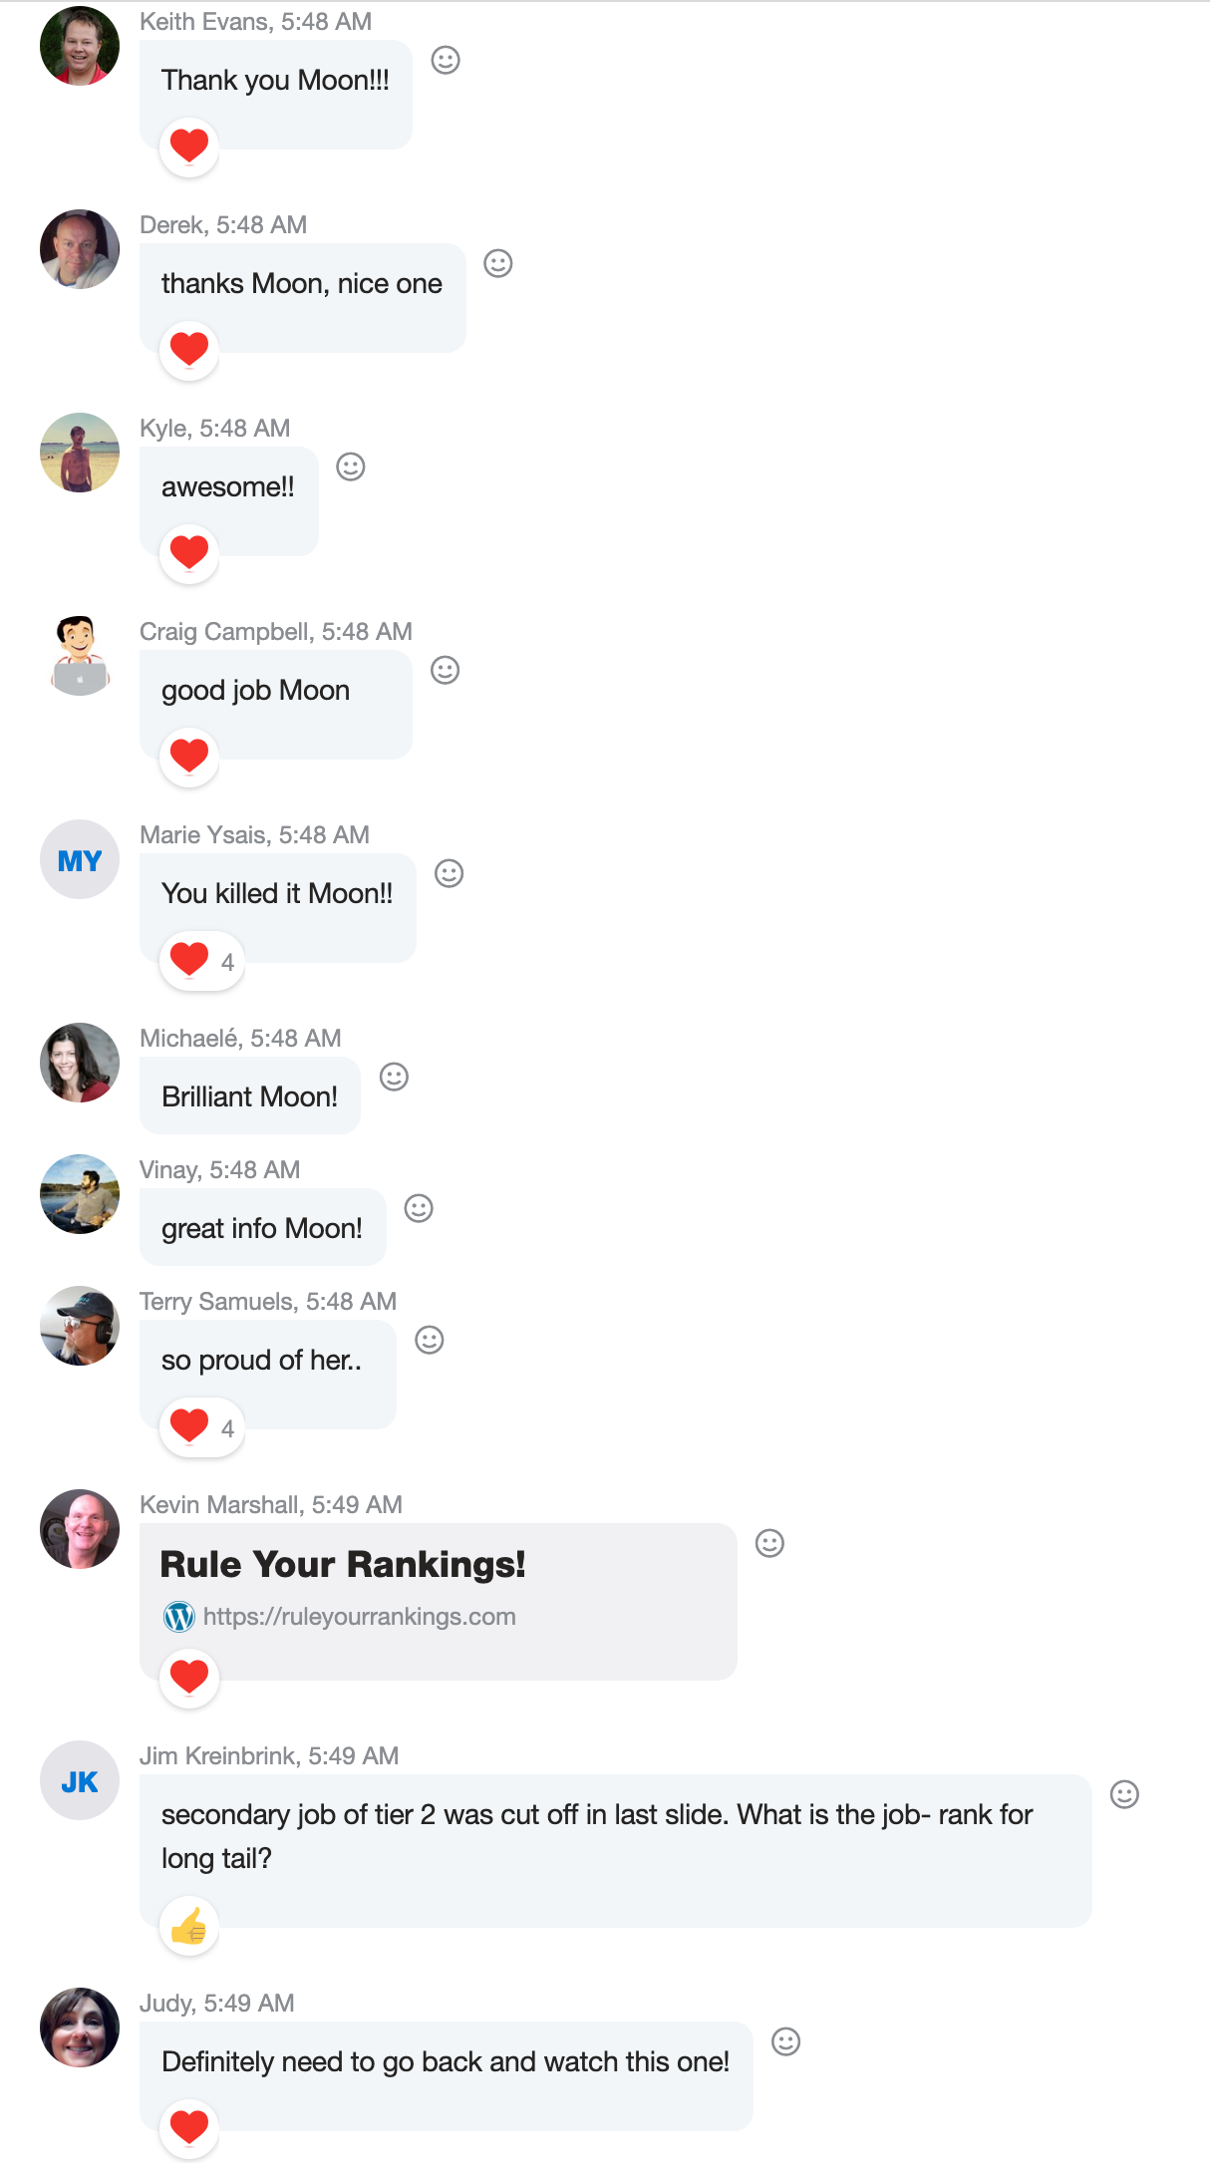Open the ruleyourrankings.com link

click(359, 1617)
